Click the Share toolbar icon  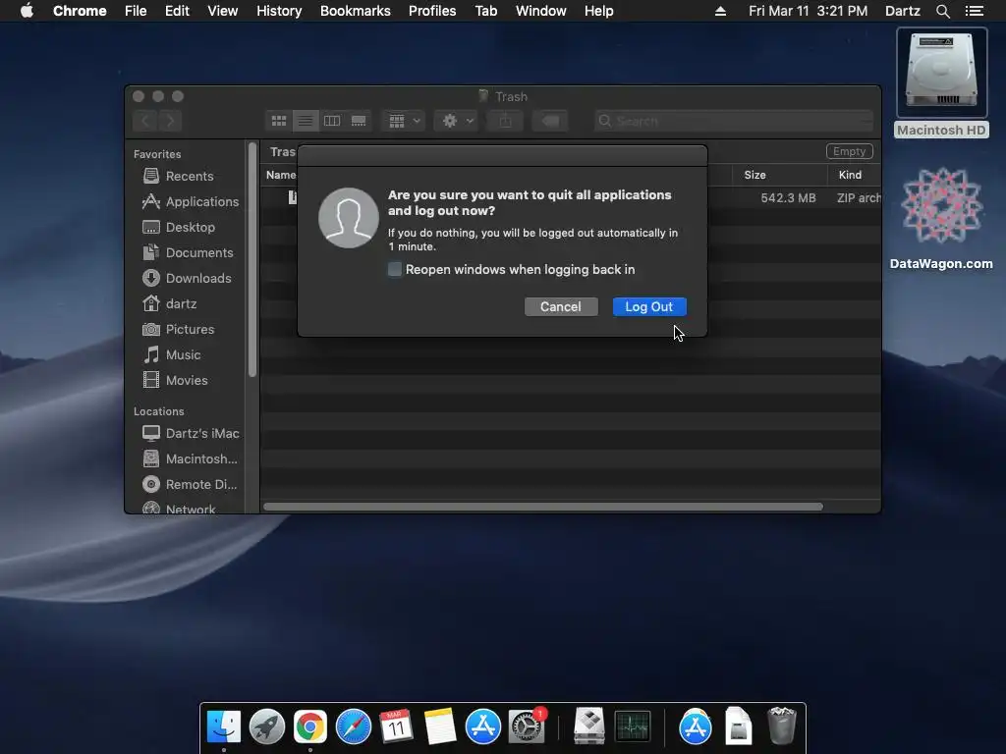pyautogui.click(x=506, y=121)
